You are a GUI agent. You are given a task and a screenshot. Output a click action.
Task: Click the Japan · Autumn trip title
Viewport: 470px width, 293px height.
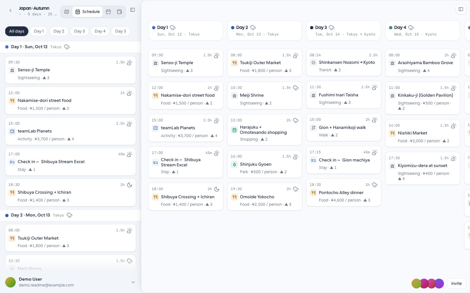click(x=34, y=8)
